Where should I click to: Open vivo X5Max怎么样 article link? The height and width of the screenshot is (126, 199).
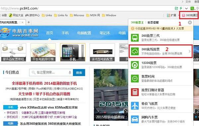coord(49,107)
